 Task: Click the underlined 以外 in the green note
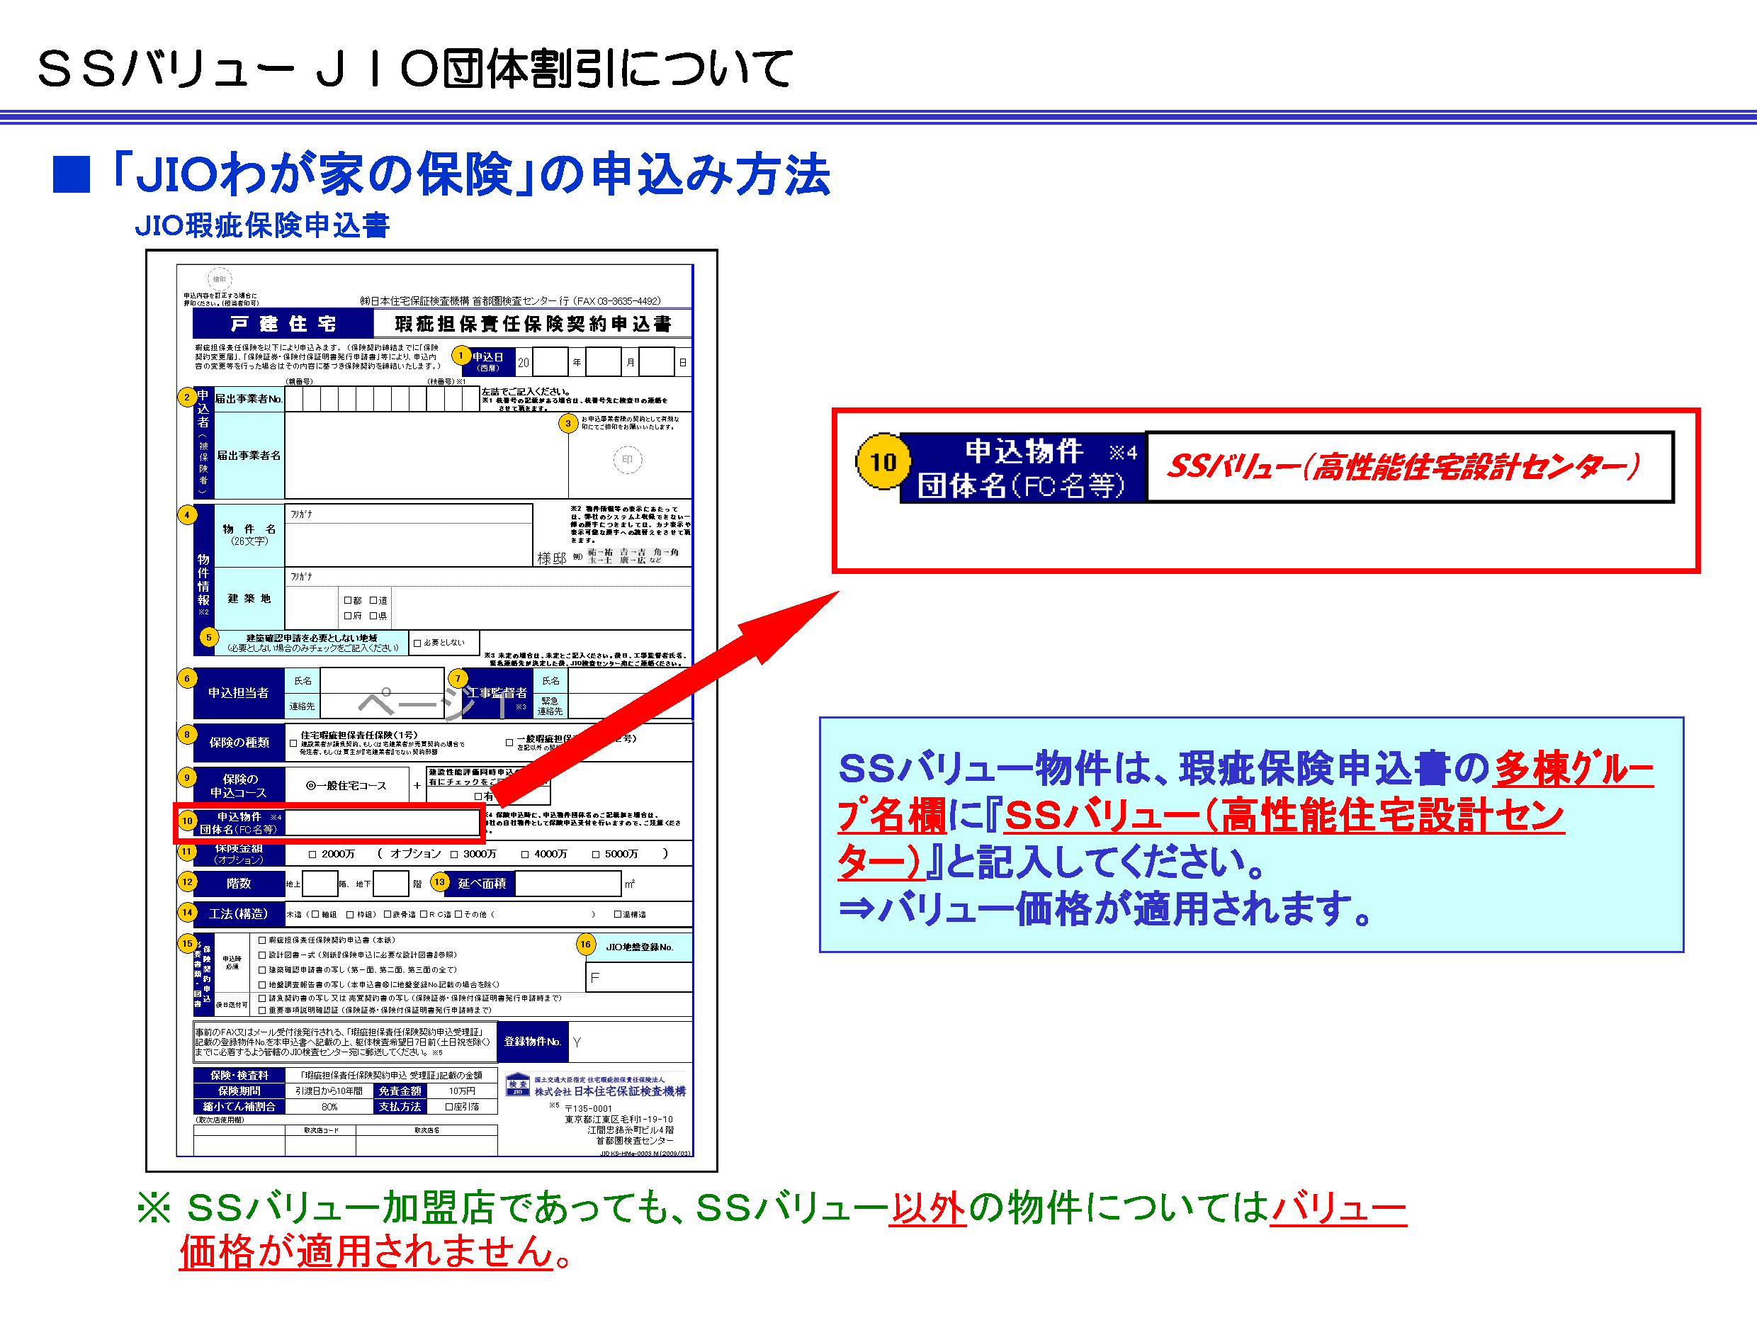click(x=927, y=1207)
